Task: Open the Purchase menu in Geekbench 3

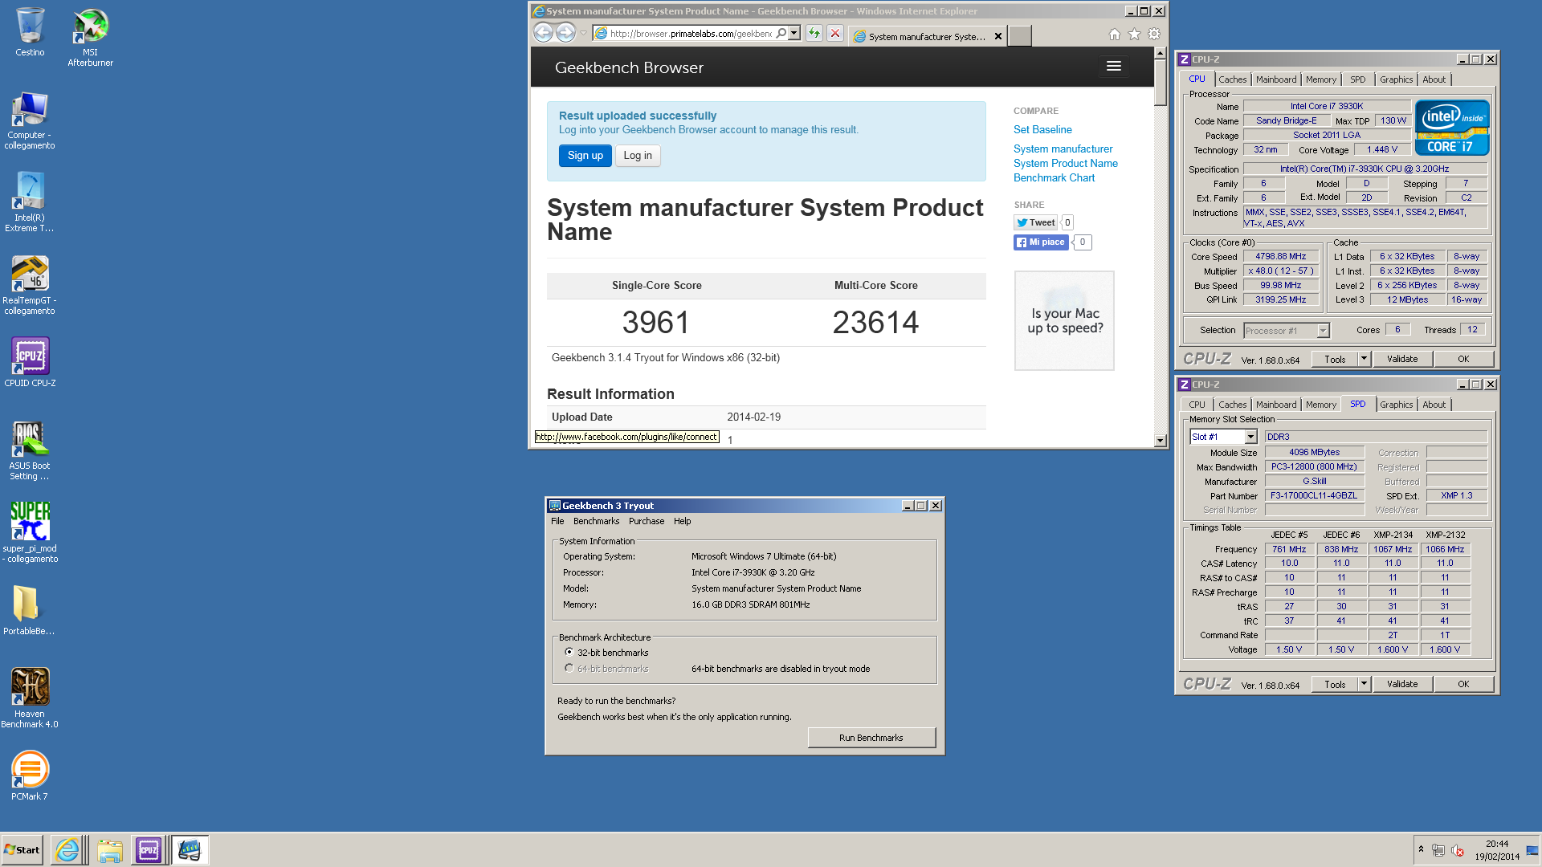Action: coord(647,521)
